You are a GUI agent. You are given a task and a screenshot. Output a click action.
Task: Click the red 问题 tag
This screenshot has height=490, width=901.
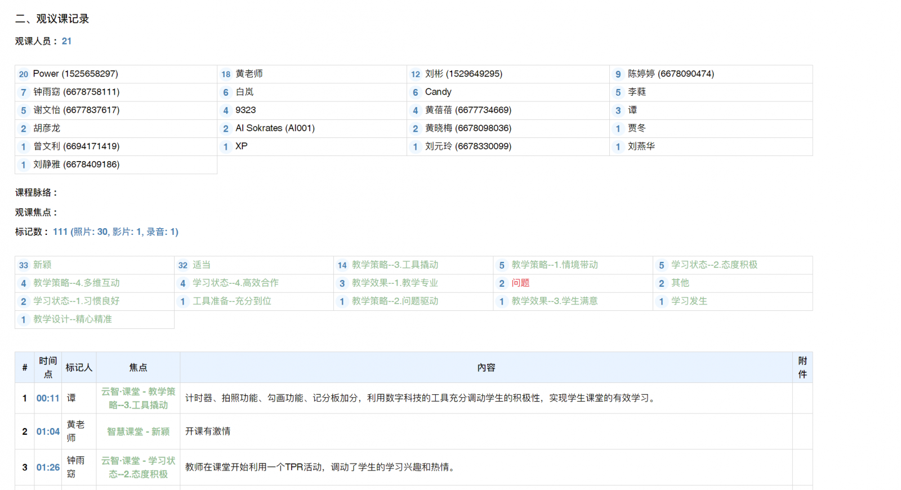(520, 283)
